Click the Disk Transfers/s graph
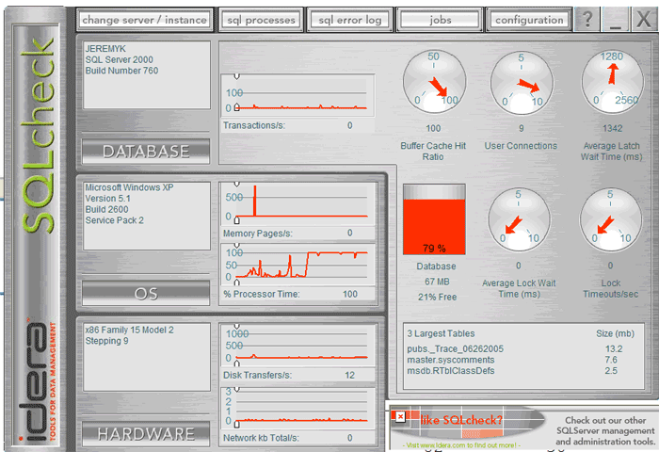The width and height of the screenshot is (659, 452). pyautogui.click(x=297, y=345)
